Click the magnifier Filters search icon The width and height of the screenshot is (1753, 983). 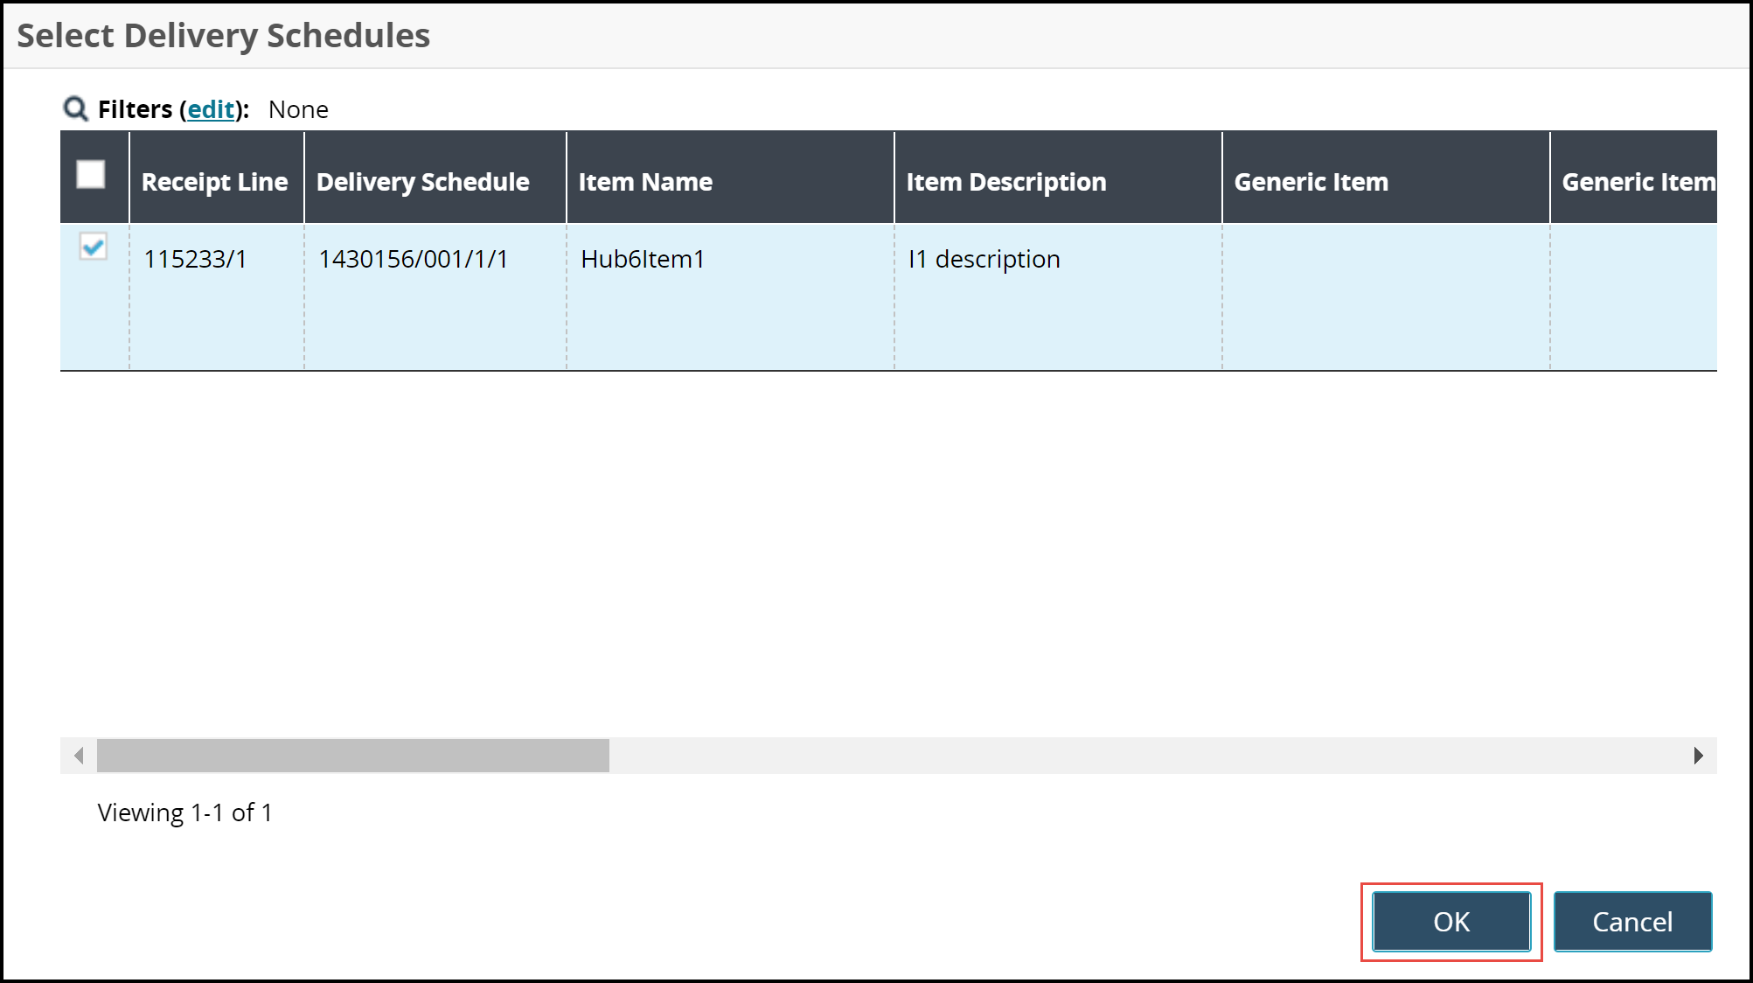[x=75, y=109]
